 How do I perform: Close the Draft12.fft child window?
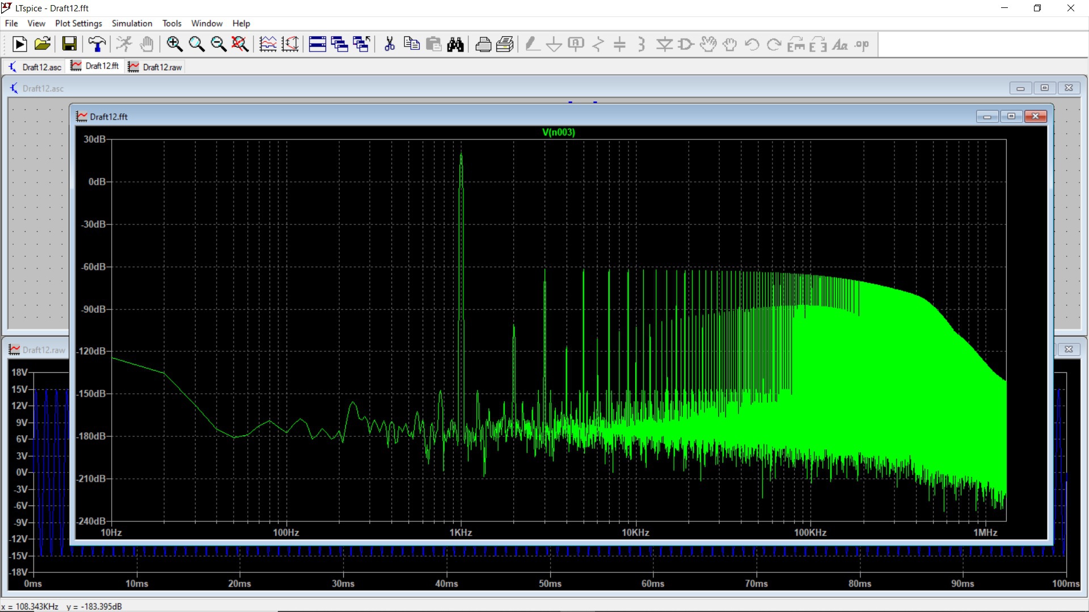coord(1036,116)
